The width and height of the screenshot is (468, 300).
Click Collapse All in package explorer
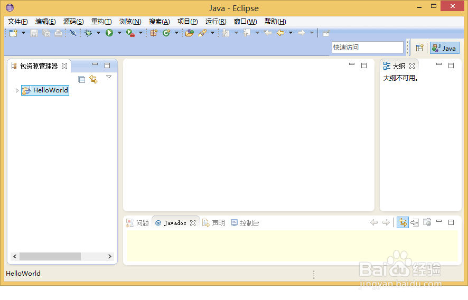[81, 79]
